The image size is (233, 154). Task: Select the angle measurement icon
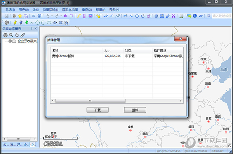112,16
